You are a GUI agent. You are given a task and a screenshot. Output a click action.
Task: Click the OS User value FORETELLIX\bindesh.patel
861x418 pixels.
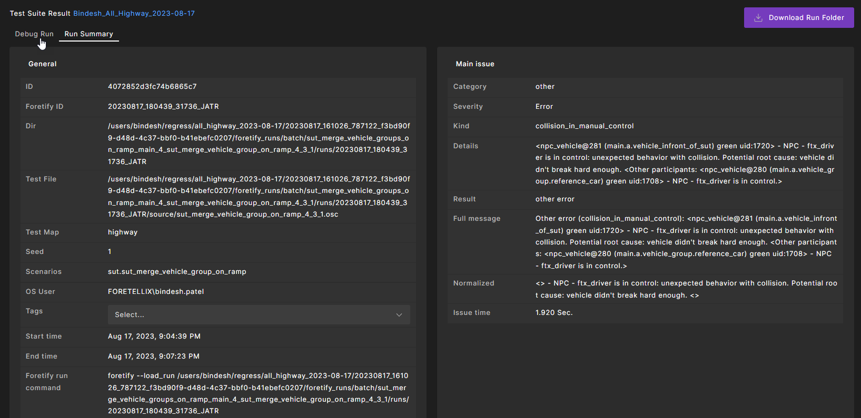point(156,292)
